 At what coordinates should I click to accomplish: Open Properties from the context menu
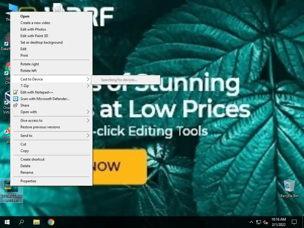coord(51,181)
